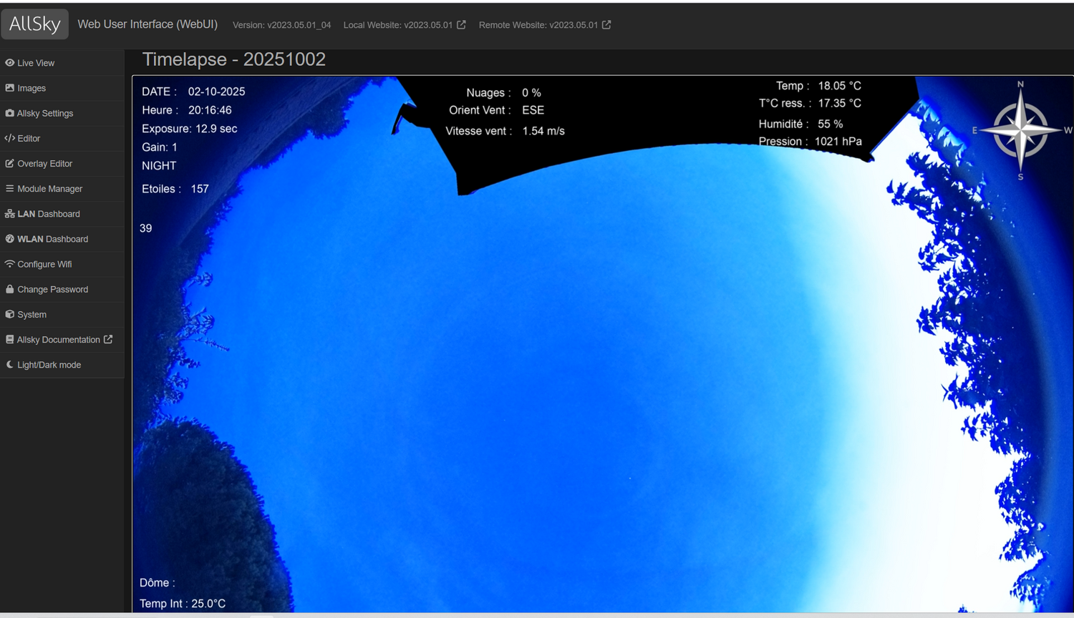The width and height of the screenshot is (1074, 618).
Task: Click the network icon beside LAN Dashboard
Action: [x=9, y=214]
